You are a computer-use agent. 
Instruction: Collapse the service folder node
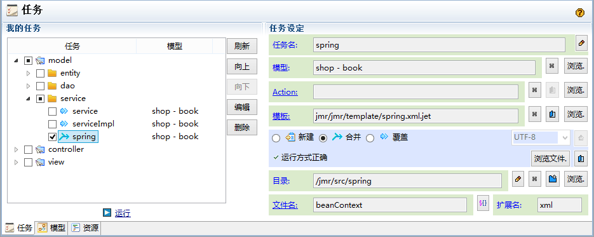coord(28,98)
